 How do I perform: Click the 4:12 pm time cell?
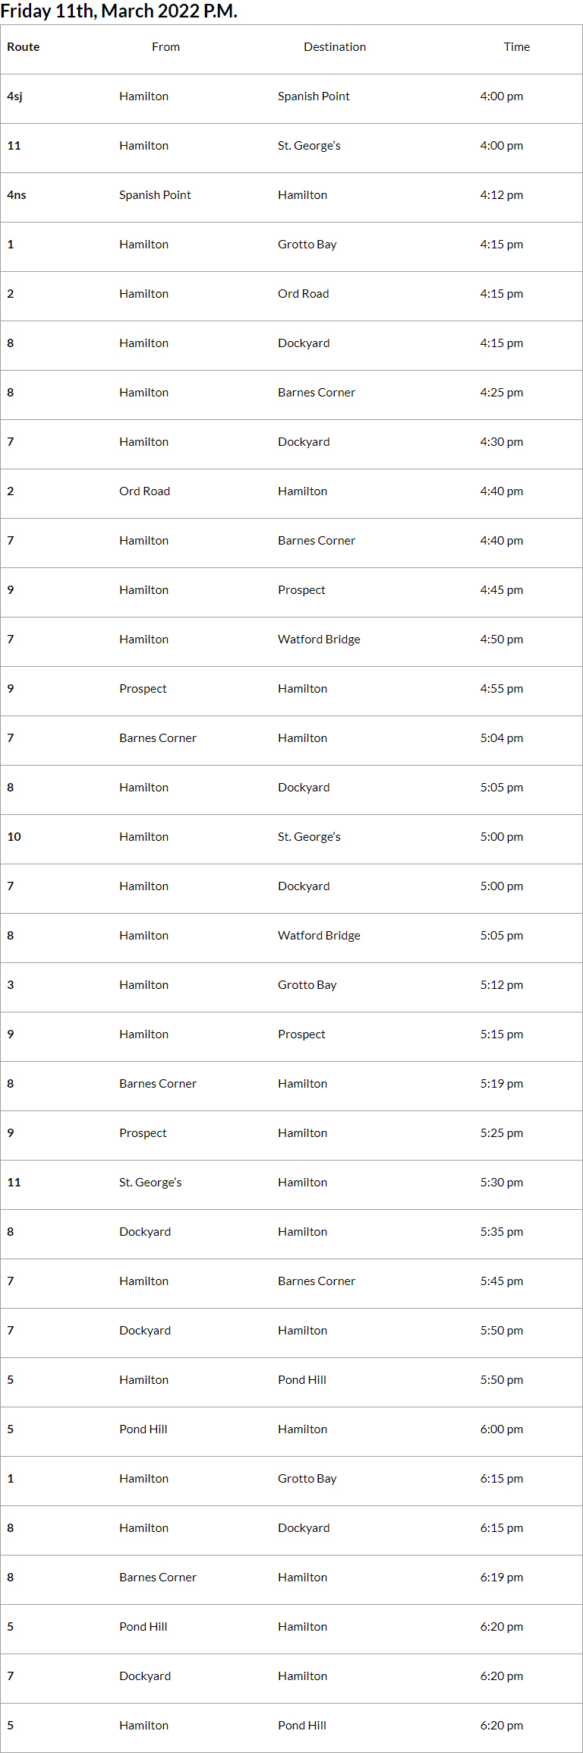coord(501,195)
